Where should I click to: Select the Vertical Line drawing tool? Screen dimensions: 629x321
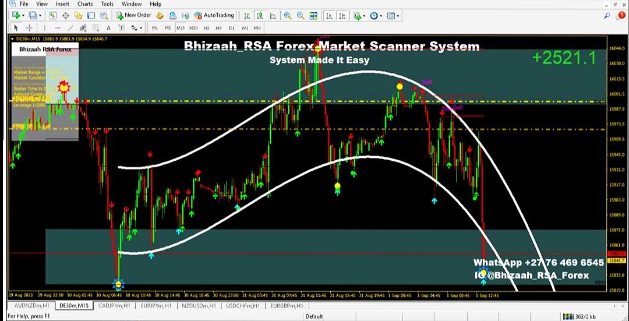(x=44, y=28)
